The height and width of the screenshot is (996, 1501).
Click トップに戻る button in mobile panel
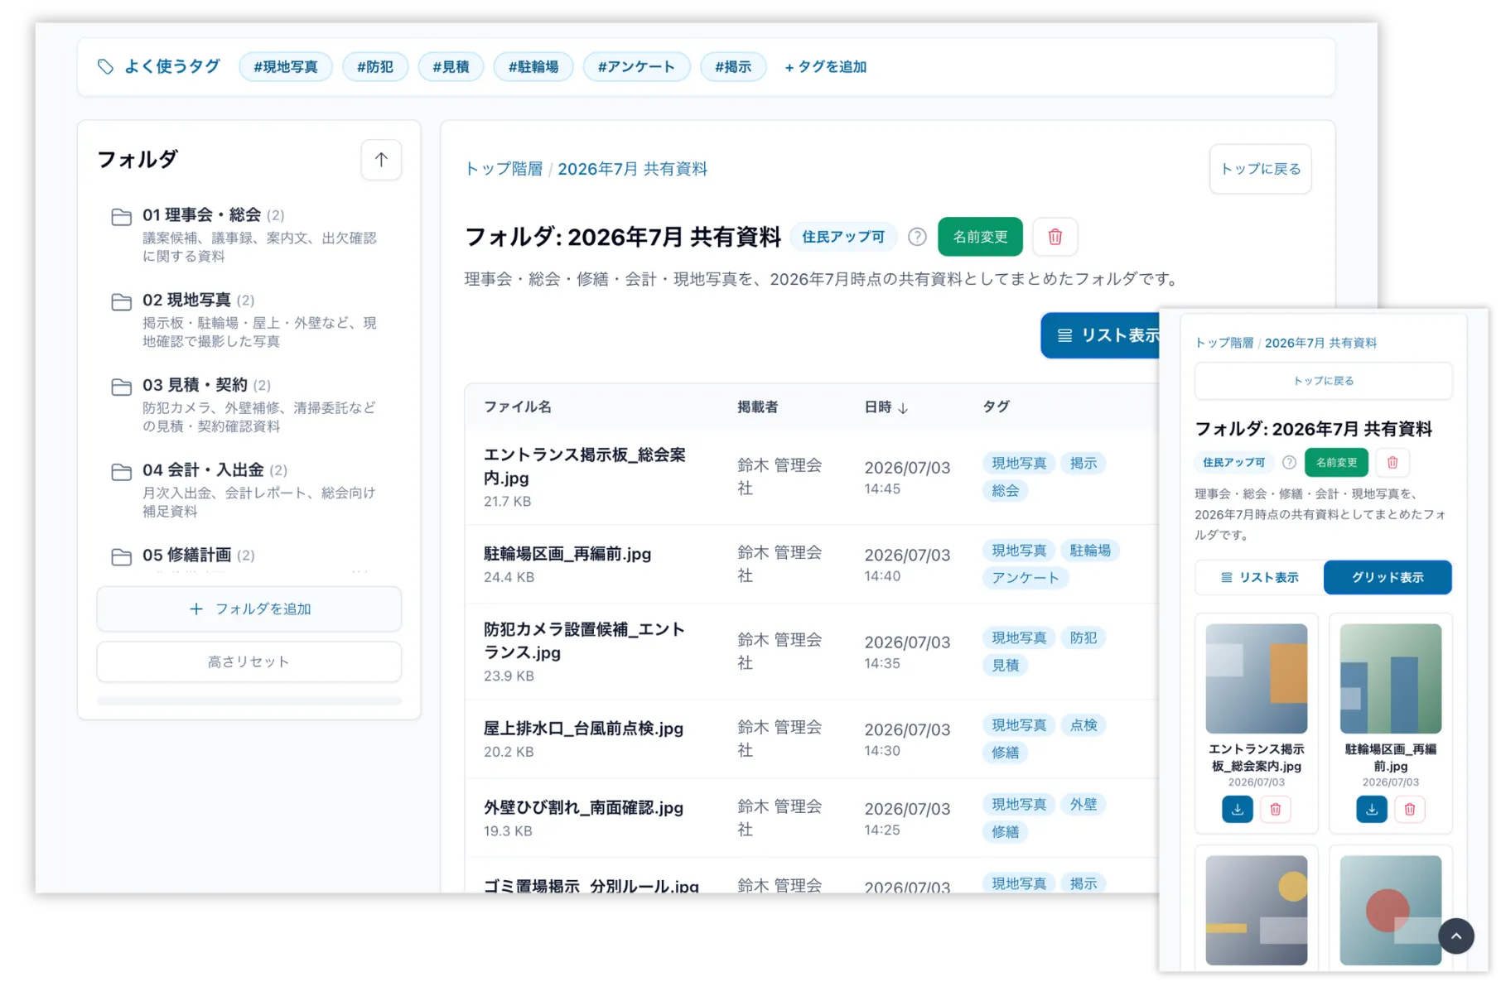(x=1323, y=381)
